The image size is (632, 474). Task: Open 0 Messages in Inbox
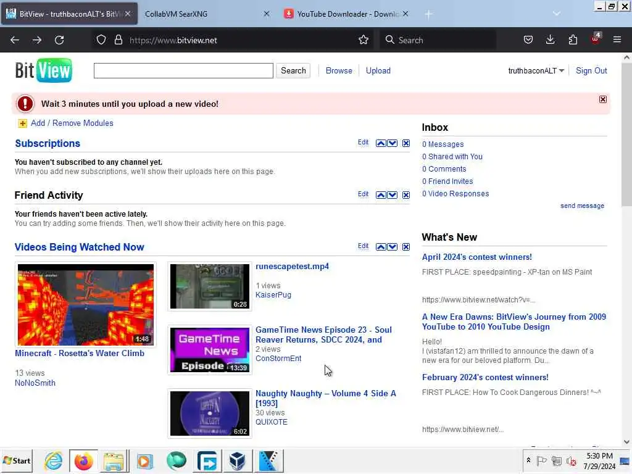coord(443,144)
